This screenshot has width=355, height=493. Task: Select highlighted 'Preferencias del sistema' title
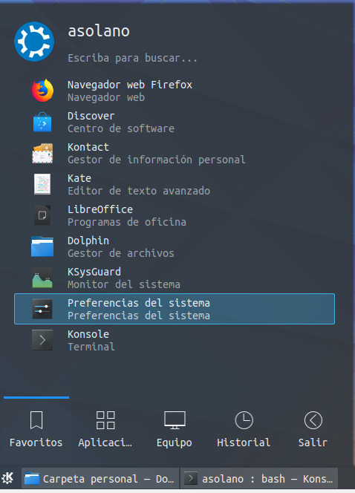[139, 303]
